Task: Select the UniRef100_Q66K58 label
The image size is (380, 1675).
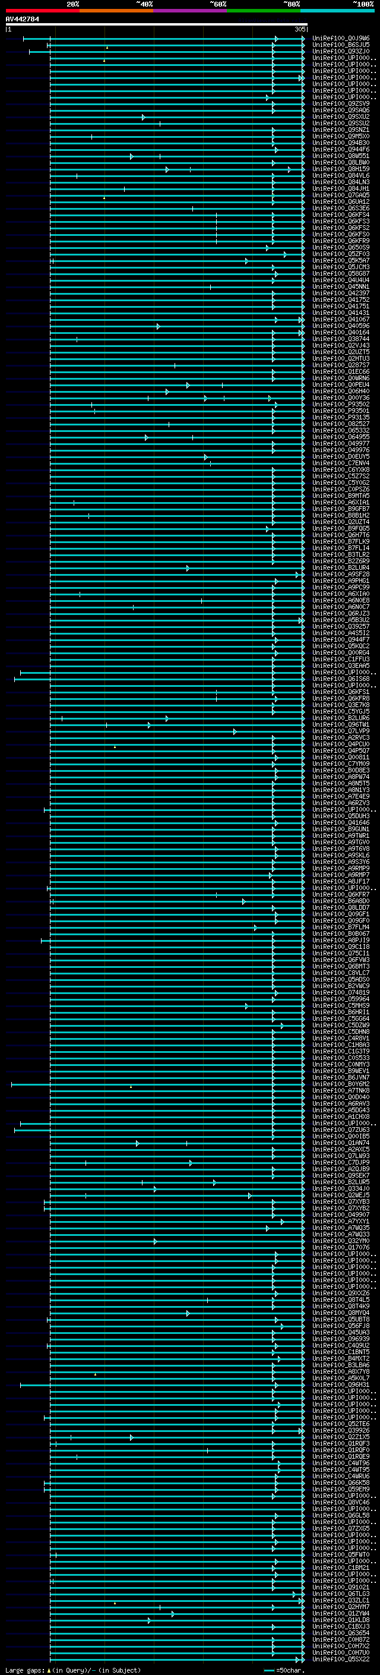Action: pyautogui.click(x=341, y=1482)
